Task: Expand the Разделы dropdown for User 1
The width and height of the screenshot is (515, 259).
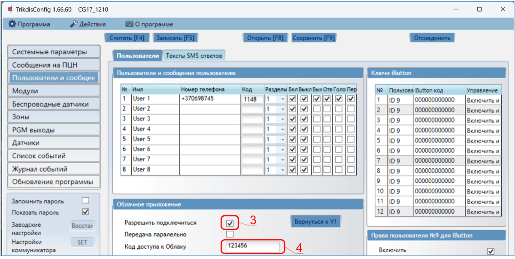Action: [x=282, y=99]
